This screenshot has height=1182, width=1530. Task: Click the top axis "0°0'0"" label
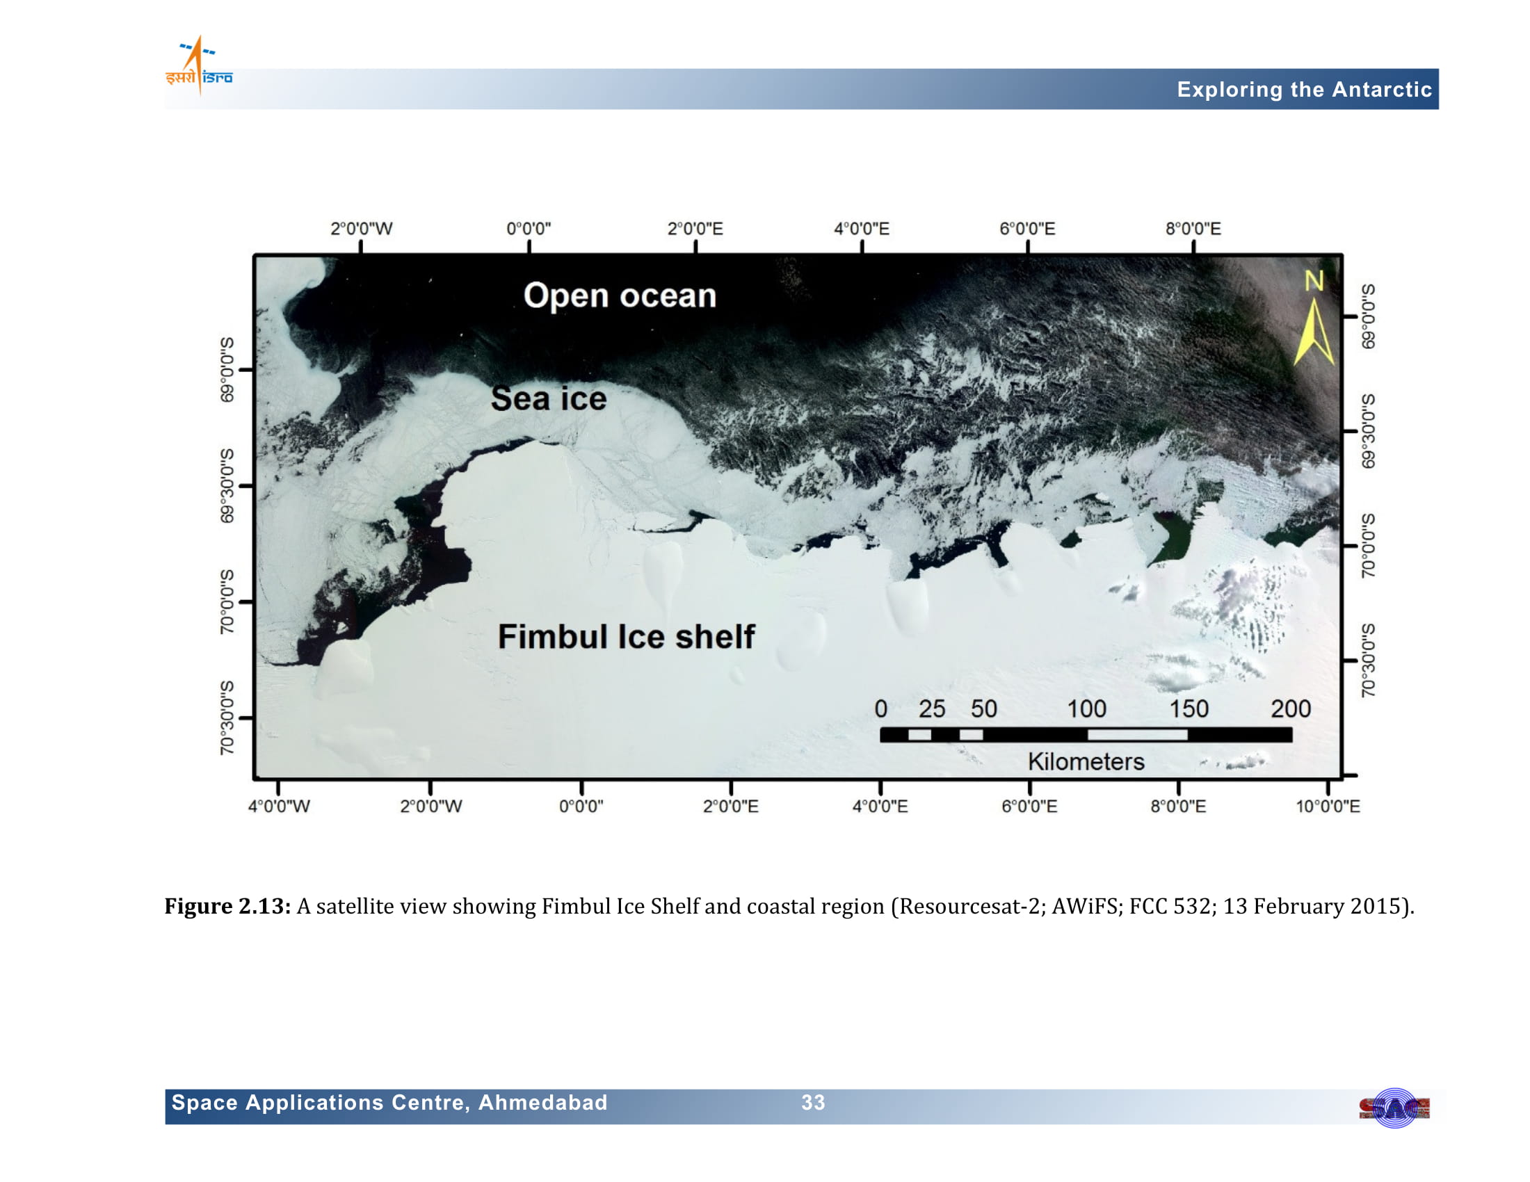click(529, 228)
